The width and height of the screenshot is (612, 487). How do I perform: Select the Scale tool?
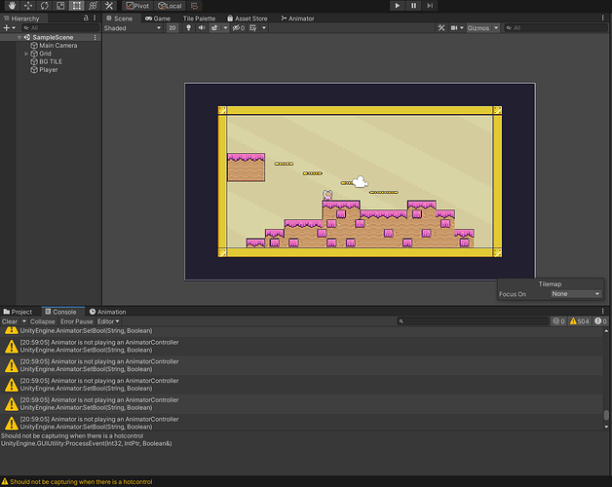(60, 6)
